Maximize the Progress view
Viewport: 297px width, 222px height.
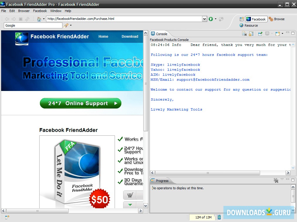293,180
